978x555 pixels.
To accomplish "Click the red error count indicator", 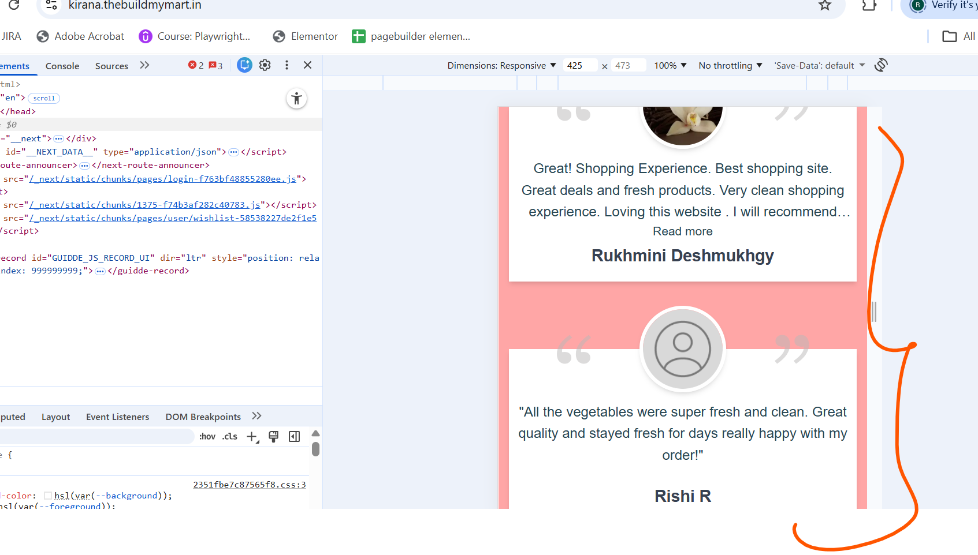I will (x=196, y=65).
